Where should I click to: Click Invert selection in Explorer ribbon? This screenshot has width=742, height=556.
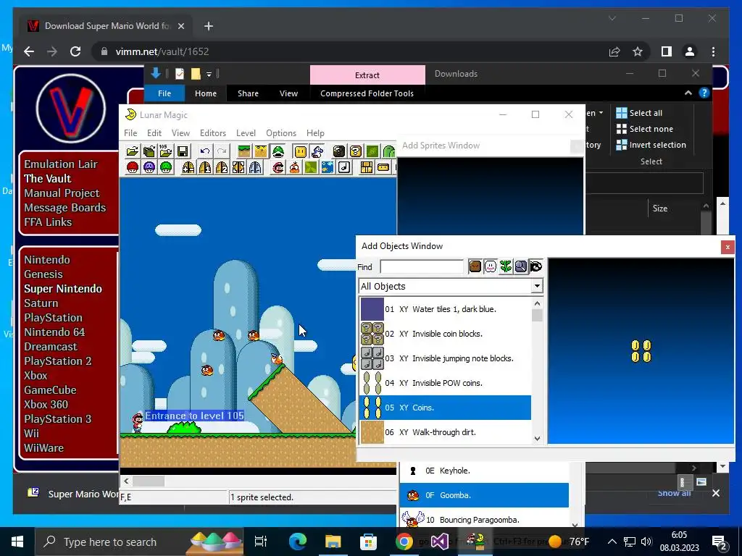pyautogui.click(x=651, y=145)
